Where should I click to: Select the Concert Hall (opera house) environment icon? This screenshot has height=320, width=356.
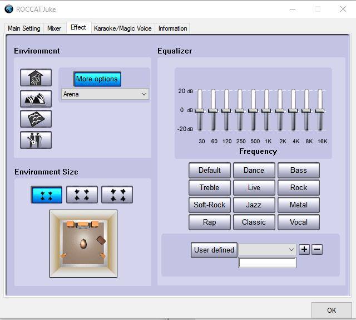(x=36, y=98)
